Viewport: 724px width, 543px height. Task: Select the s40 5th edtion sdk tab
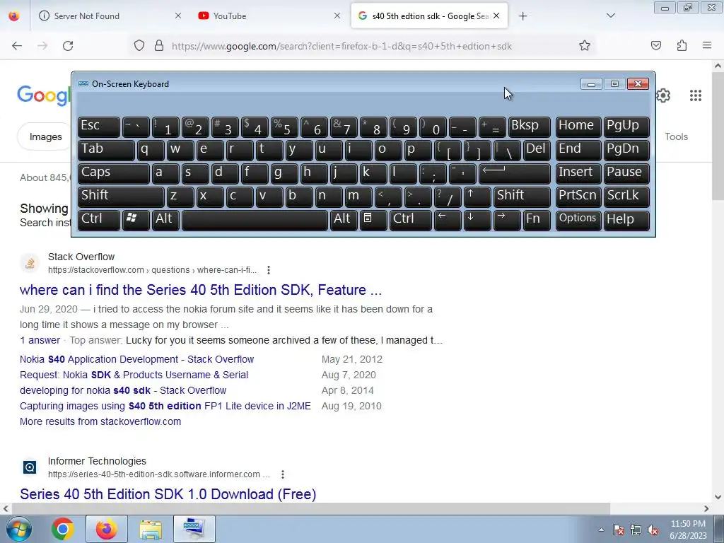click(x=429, y=16)
